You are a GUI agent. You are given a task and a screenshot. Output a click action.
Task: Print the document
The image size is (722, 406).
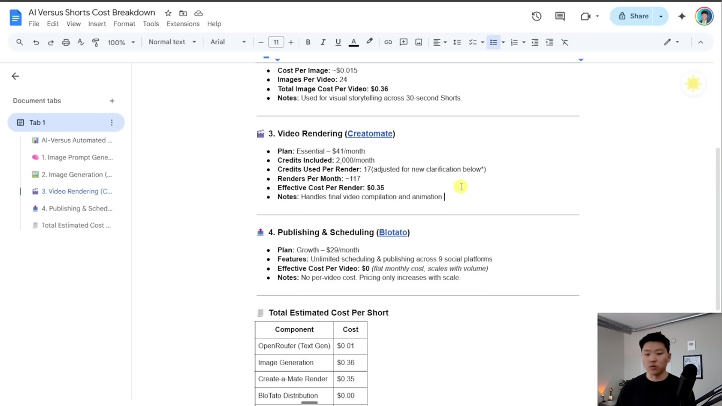(66, 42)
